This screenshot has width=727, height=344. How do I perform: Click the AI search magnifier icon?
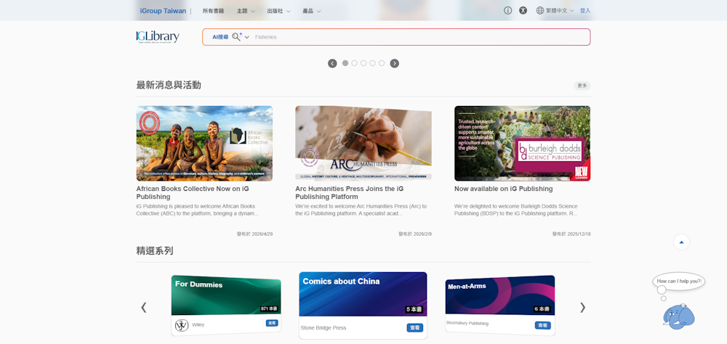point(237,36)
